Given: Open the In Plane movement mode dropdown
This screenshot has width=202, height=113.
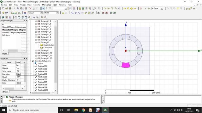Looking at the screenshot, I should pyautogui.click(x=162, y=8).
